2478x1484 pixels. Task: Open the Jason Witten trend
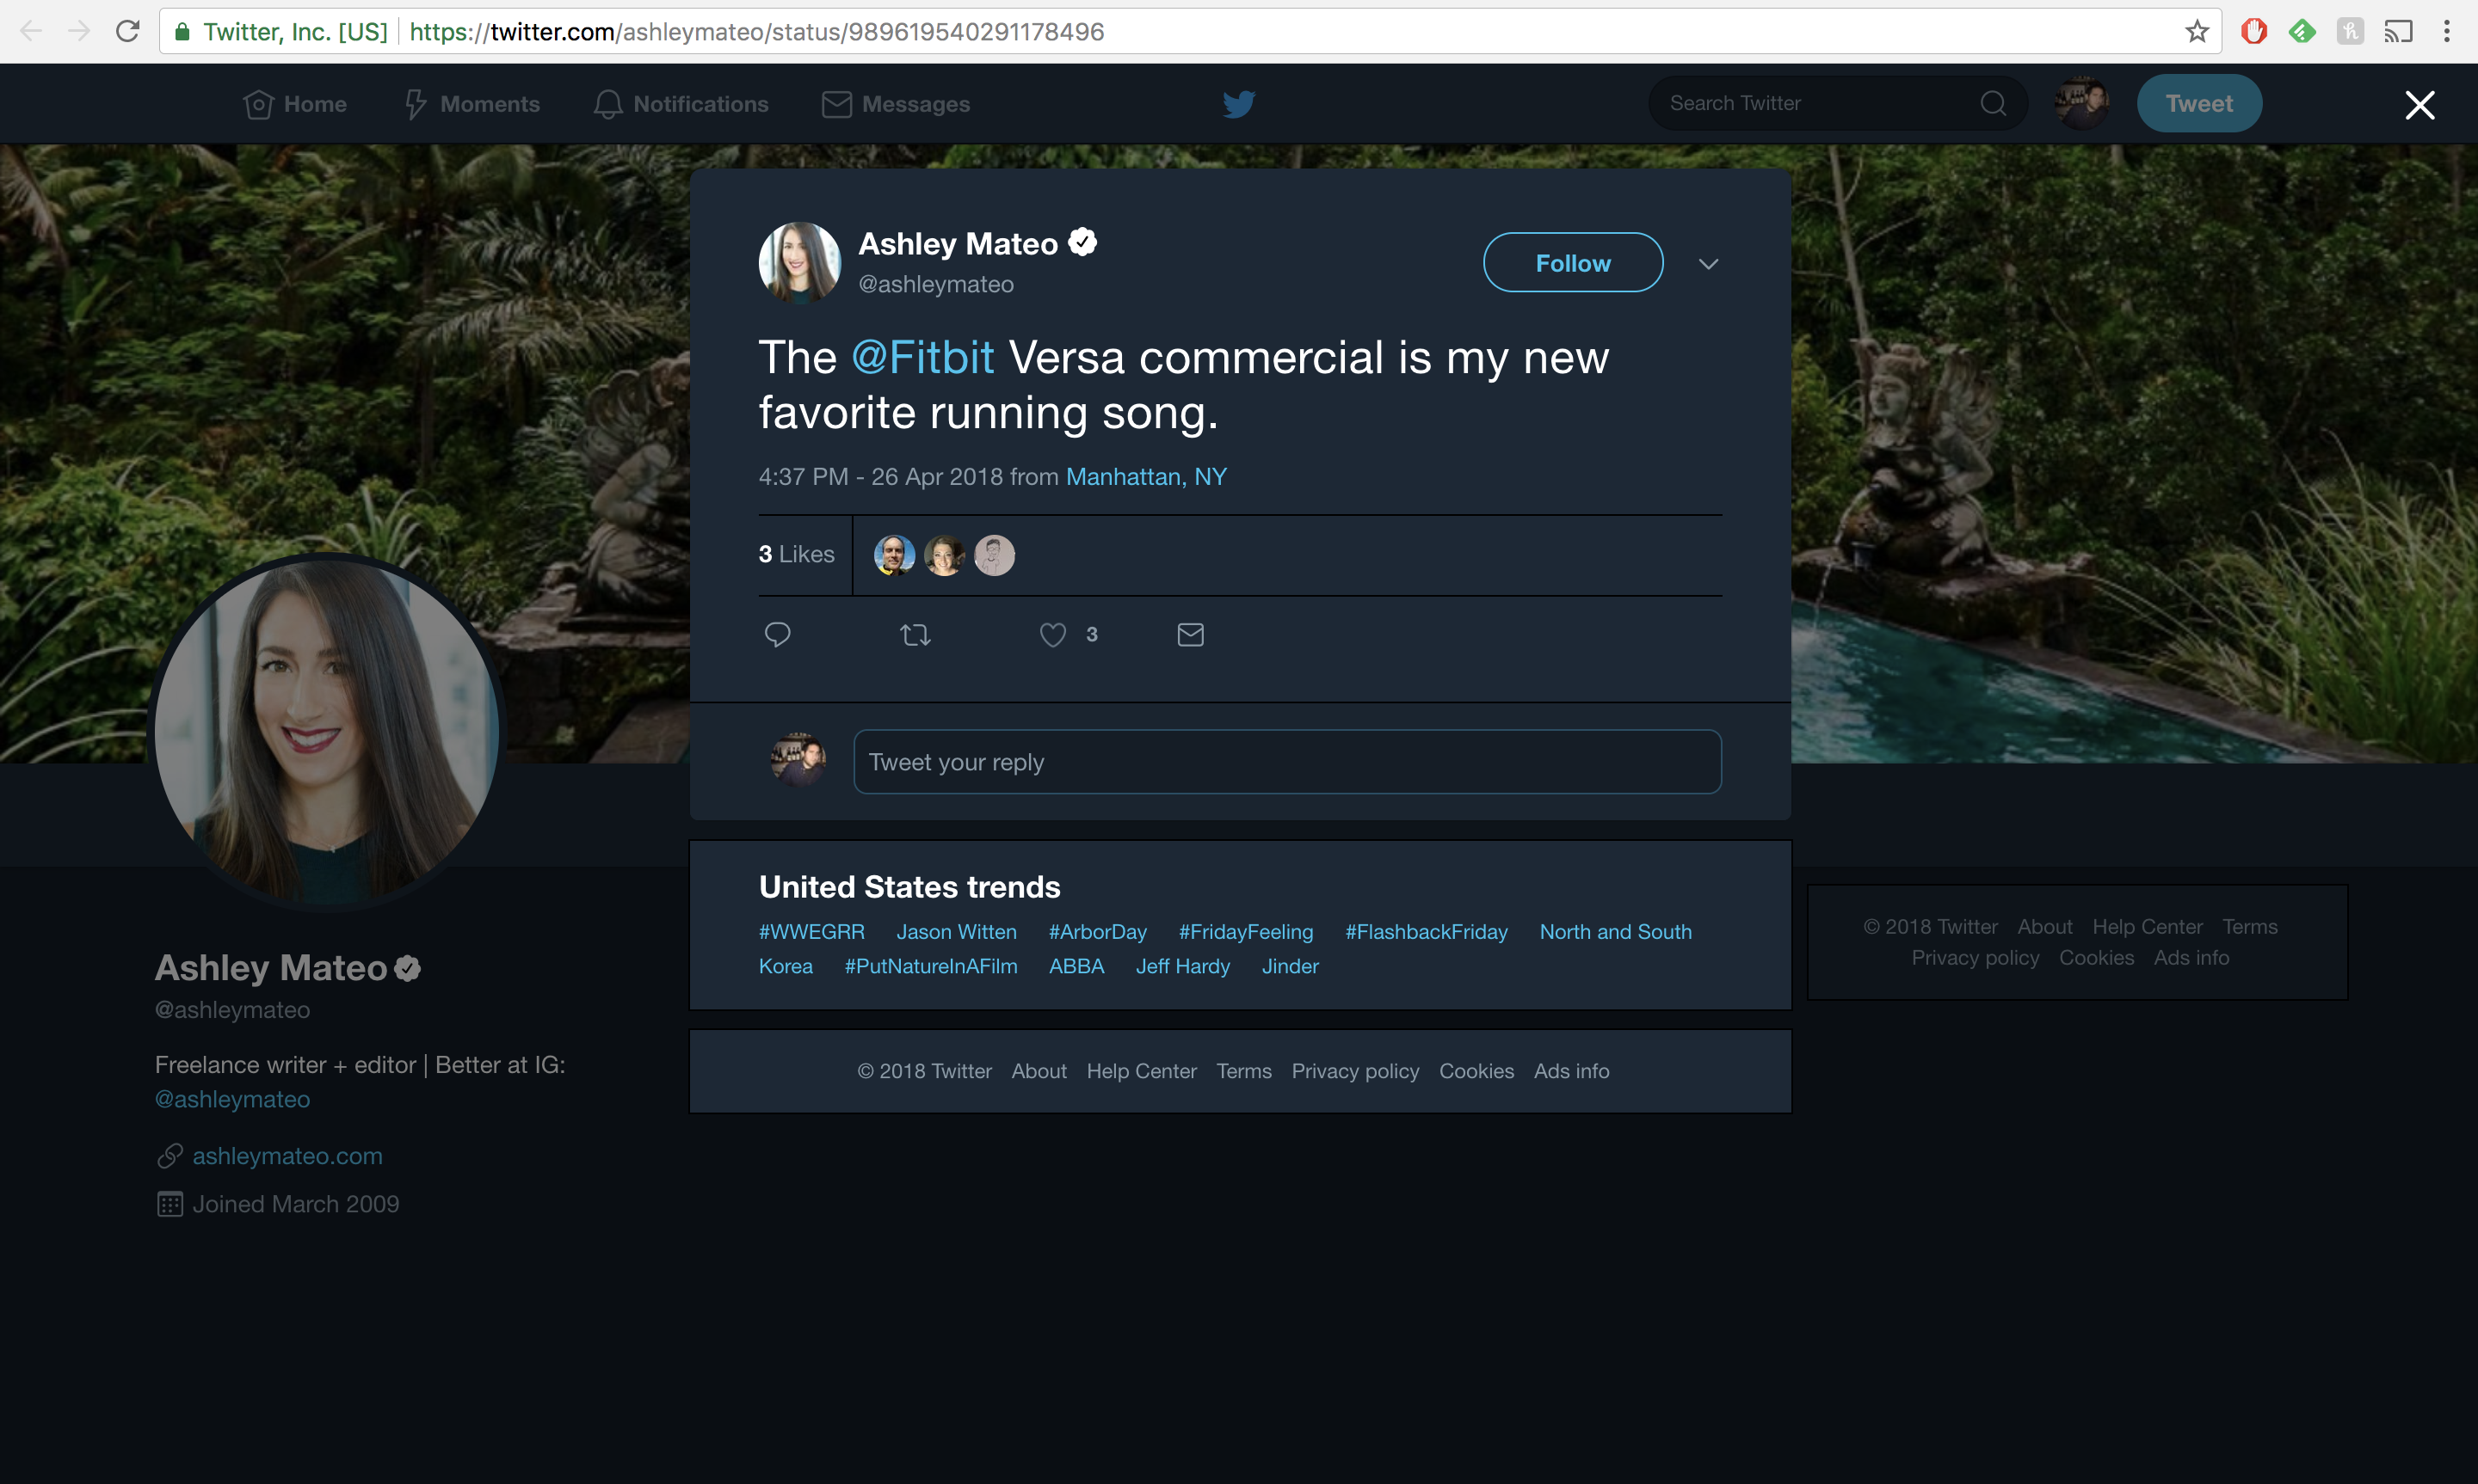click(957, 932)
